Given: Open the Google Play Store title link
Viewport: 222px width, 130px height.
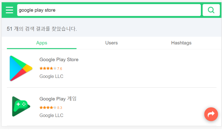Looking at the screenshot, I should [x=59, y=59].
